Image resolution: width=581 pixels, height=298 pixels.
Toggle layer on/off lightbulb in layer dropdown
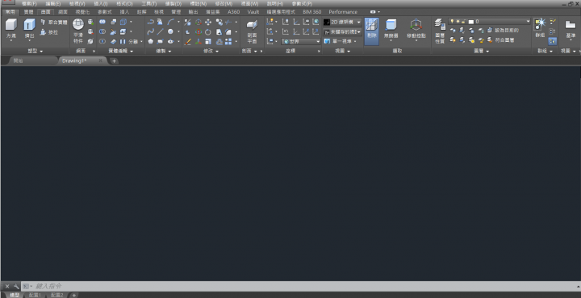[x=452, y=22]
